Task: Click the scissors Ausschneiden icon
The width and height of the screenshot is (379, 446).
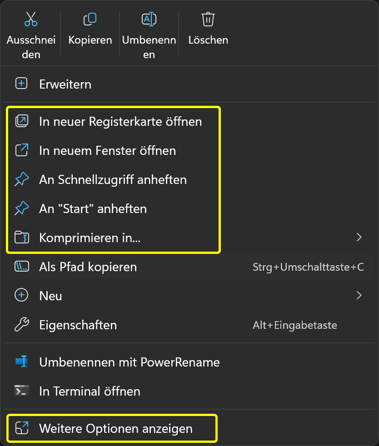Action: click(31, 19)
